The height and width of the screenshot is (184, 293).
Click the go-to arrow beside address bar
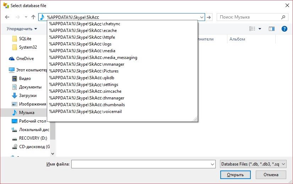[209, 17]
